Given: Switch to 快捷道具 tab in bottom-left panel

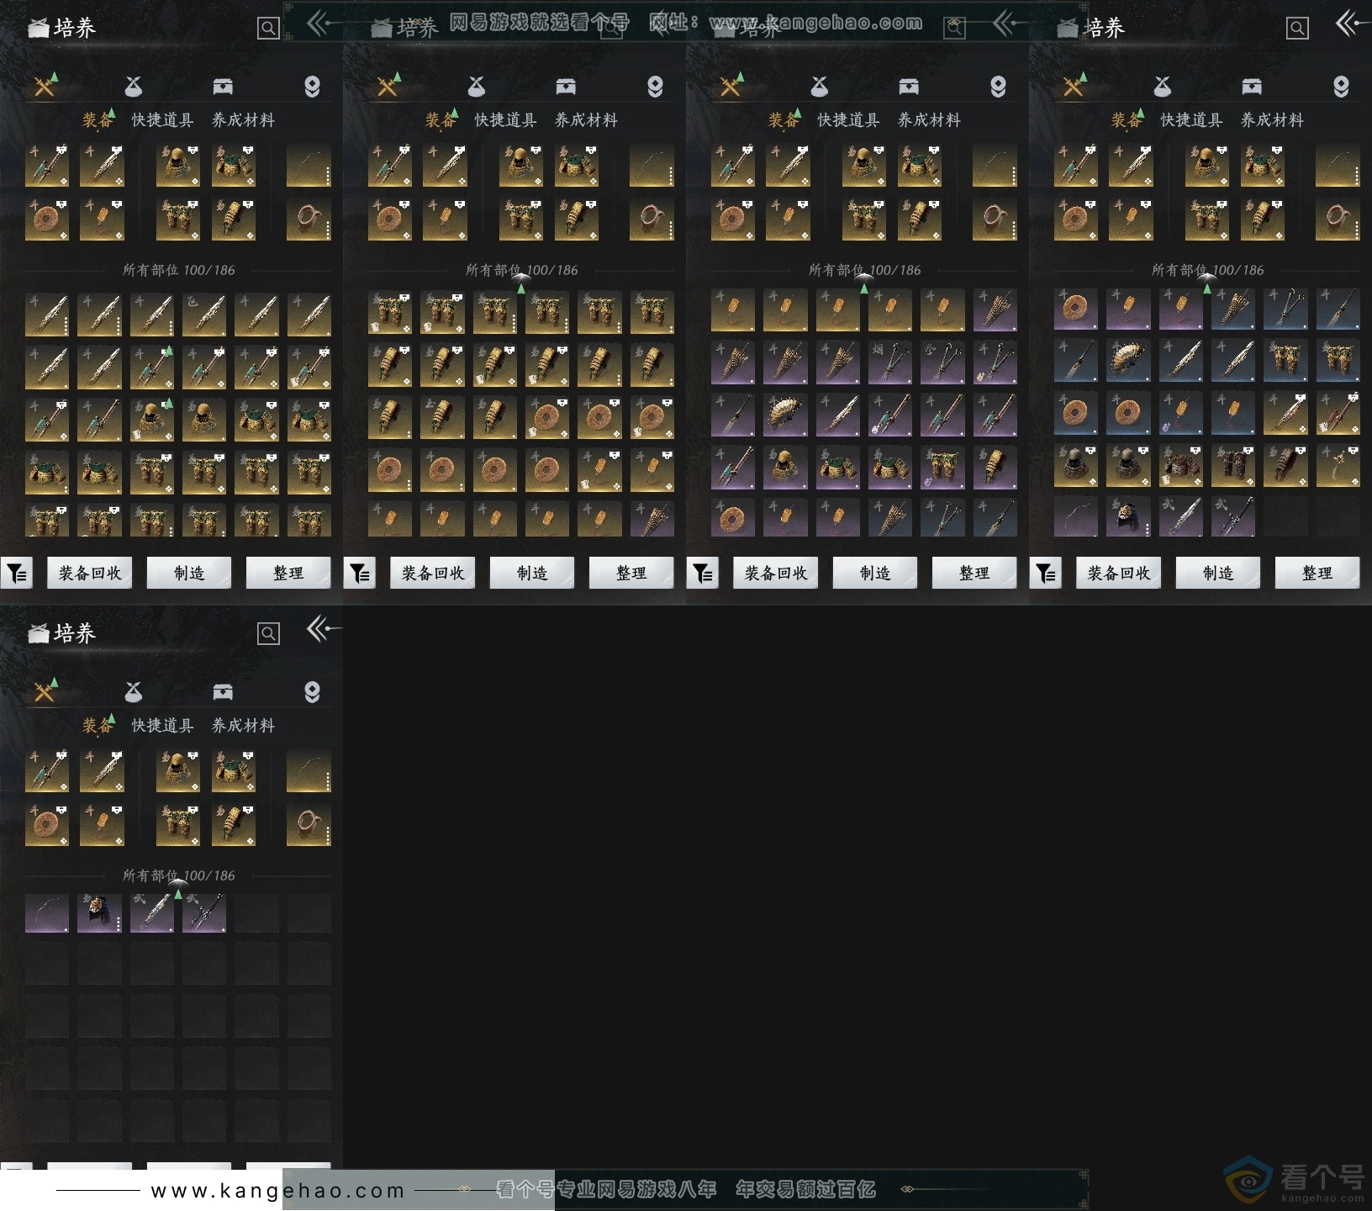Looking at the screenshot, I should [163, 726].
